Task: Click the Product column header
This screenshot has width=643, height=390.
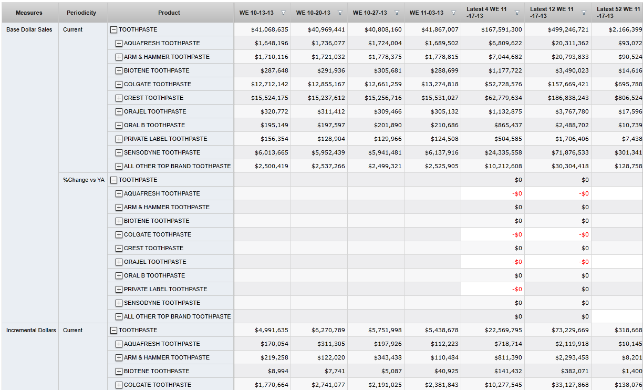Action: [169, 13]
